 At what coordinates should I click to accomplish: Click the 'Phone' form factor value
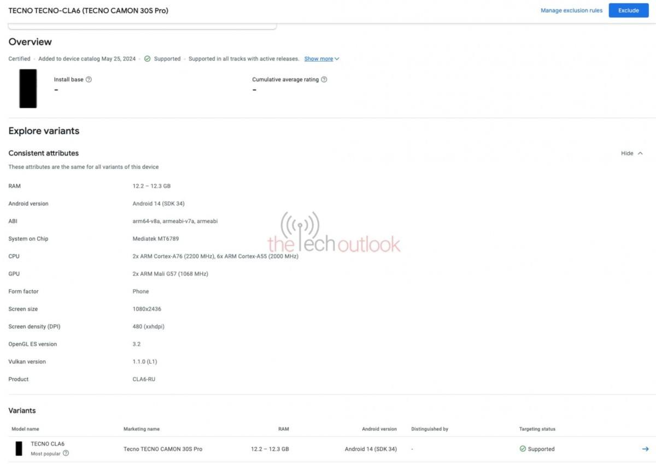[x=140, y=292]
